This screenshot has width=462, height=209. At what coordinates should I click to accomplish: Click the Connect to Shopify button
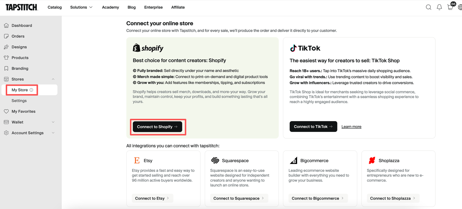point(157,127)
